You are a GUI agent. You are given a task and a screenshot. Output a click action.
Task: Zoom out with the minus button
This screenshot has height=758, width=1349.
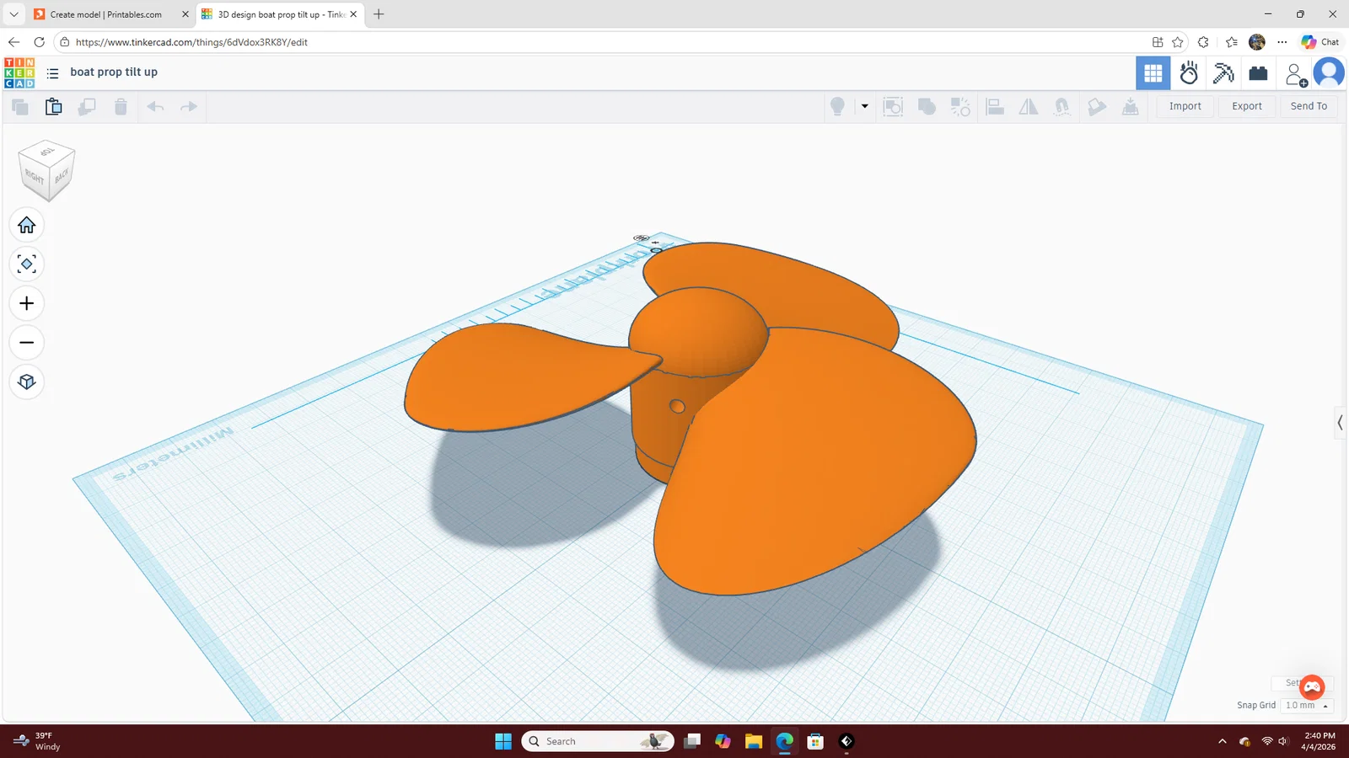(27, 343)
